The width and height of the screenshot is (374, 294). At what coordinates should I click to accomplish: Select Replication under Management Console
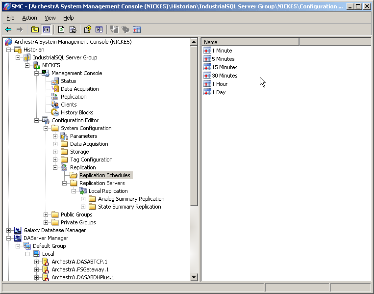[x=74, y=97]
